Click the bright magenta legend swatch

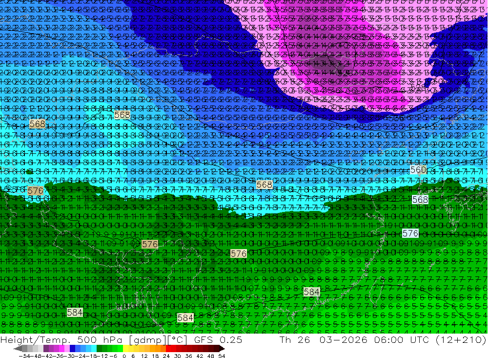pos(61,349)
